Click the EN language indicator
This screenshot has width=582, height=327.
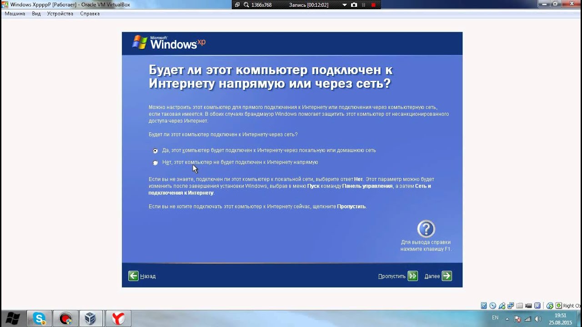[495, 318]
